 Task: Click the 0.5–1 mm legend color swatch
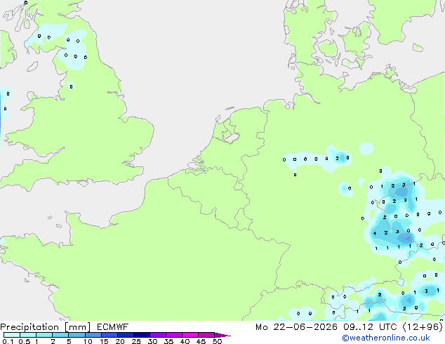(x=28, y=335)
